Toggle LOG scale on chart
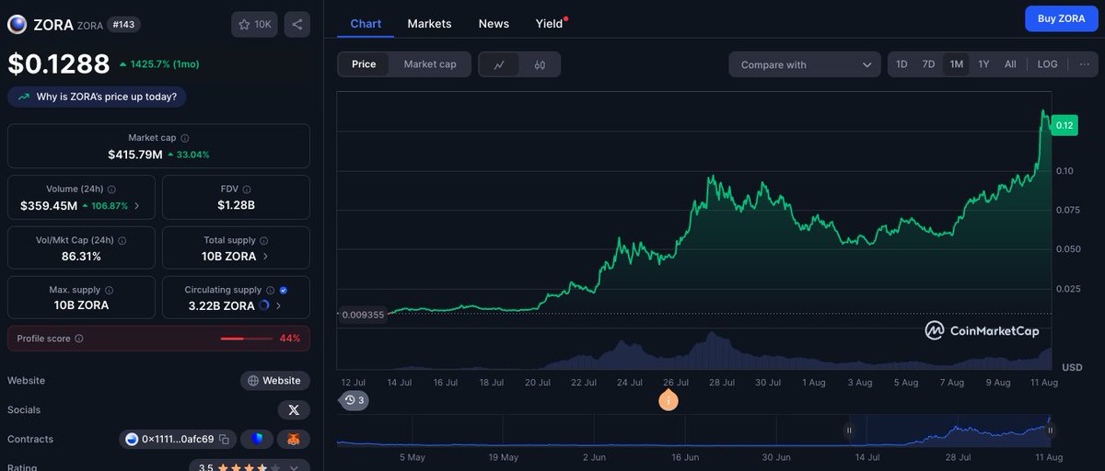This screenshot has width=1105, height=471. point(1047,64)
